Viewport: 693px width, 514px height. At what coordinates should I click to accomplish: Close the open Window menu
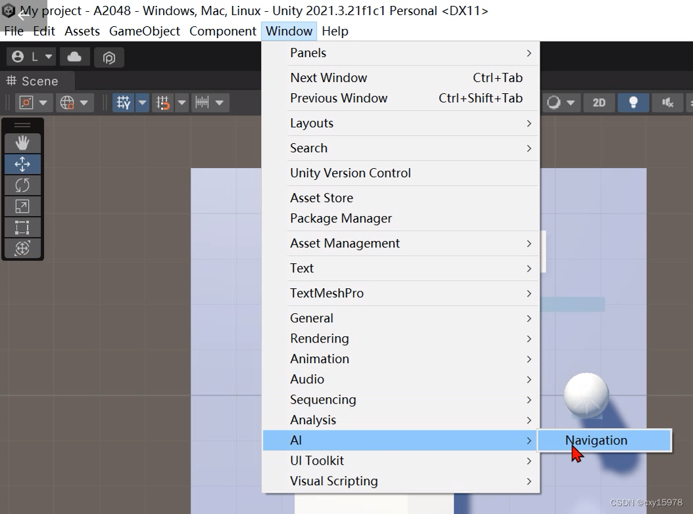tap(289, 32)
